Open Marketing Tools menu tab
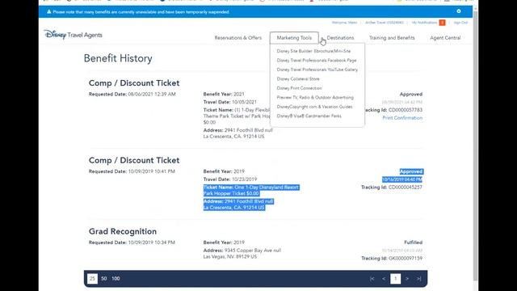 click(x=294, y=38)
